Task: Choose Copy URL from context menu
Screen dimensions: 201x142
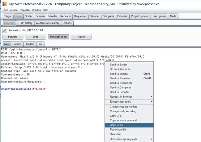Action: coord(129,116)
